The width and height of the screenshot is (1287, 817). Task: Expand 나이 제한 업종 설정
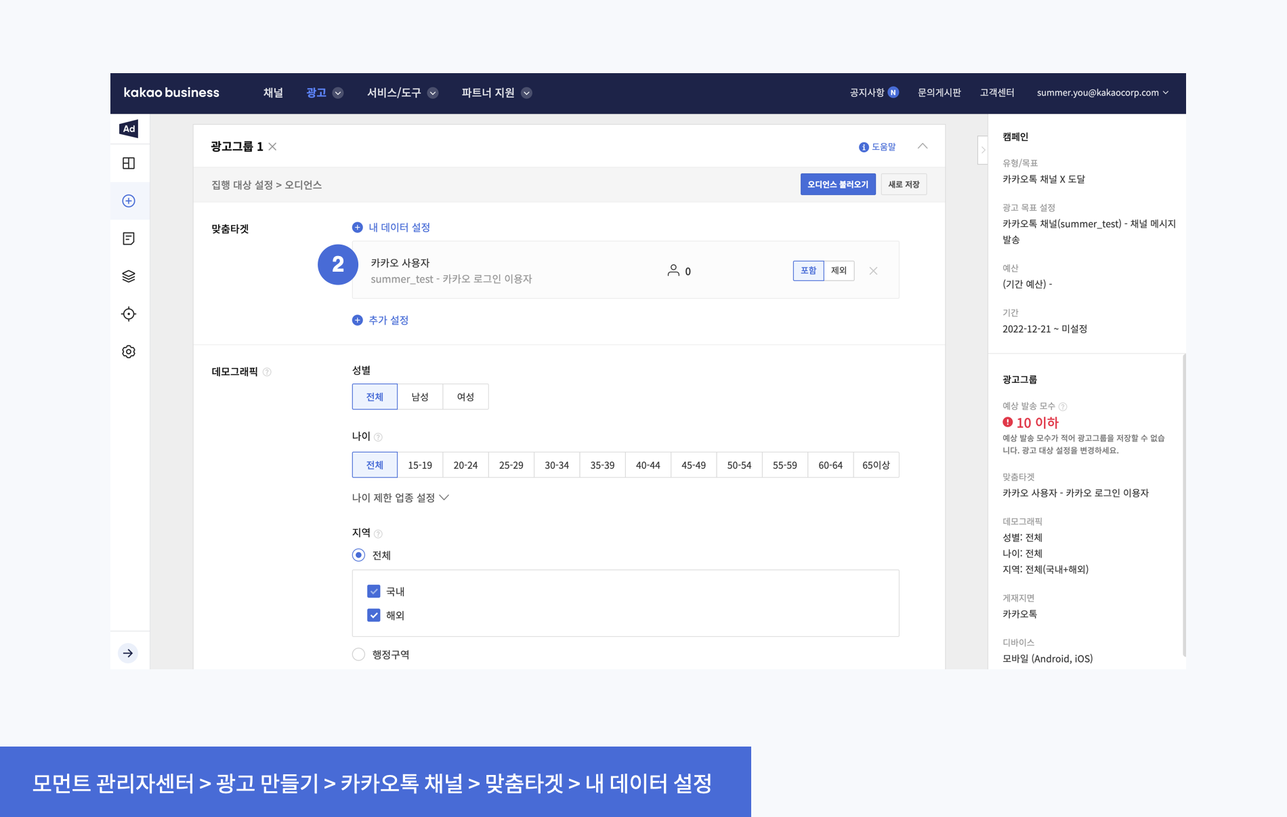[x=400, y=498]
